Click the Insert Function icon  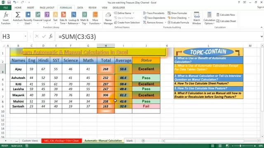[x=6, y=18]
